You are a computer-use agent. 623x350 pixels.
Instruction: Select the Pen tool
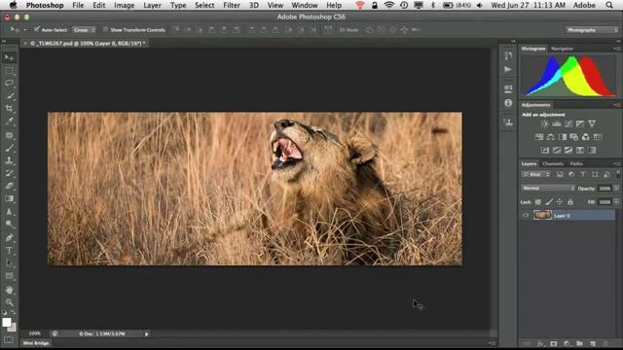[x=9, y=237]
